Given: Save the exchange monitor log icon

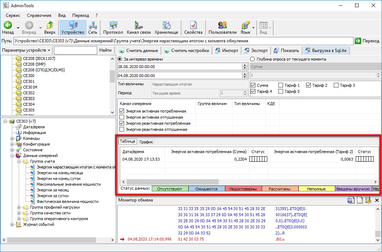Looking at the screenshot, I should (x=351, y=200).
